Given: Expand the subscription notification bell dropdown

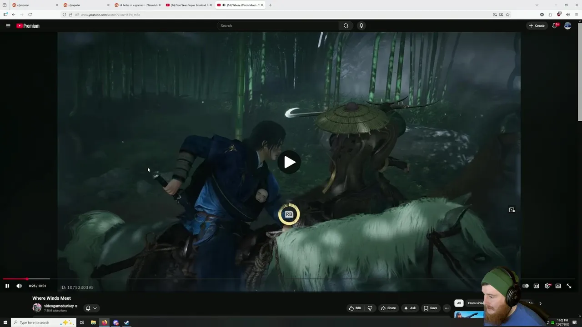Looking at the screenshot, I should pos(91,308).
